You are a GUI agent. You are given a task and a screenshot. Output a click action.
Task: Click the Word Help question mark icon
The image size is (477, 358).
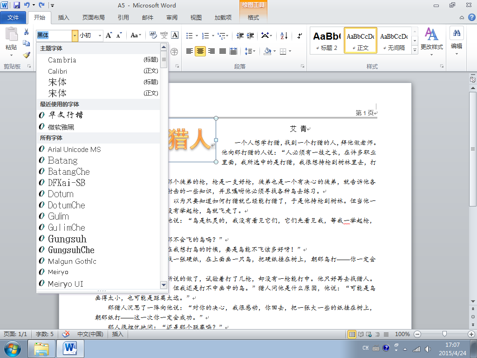(471, 17)
